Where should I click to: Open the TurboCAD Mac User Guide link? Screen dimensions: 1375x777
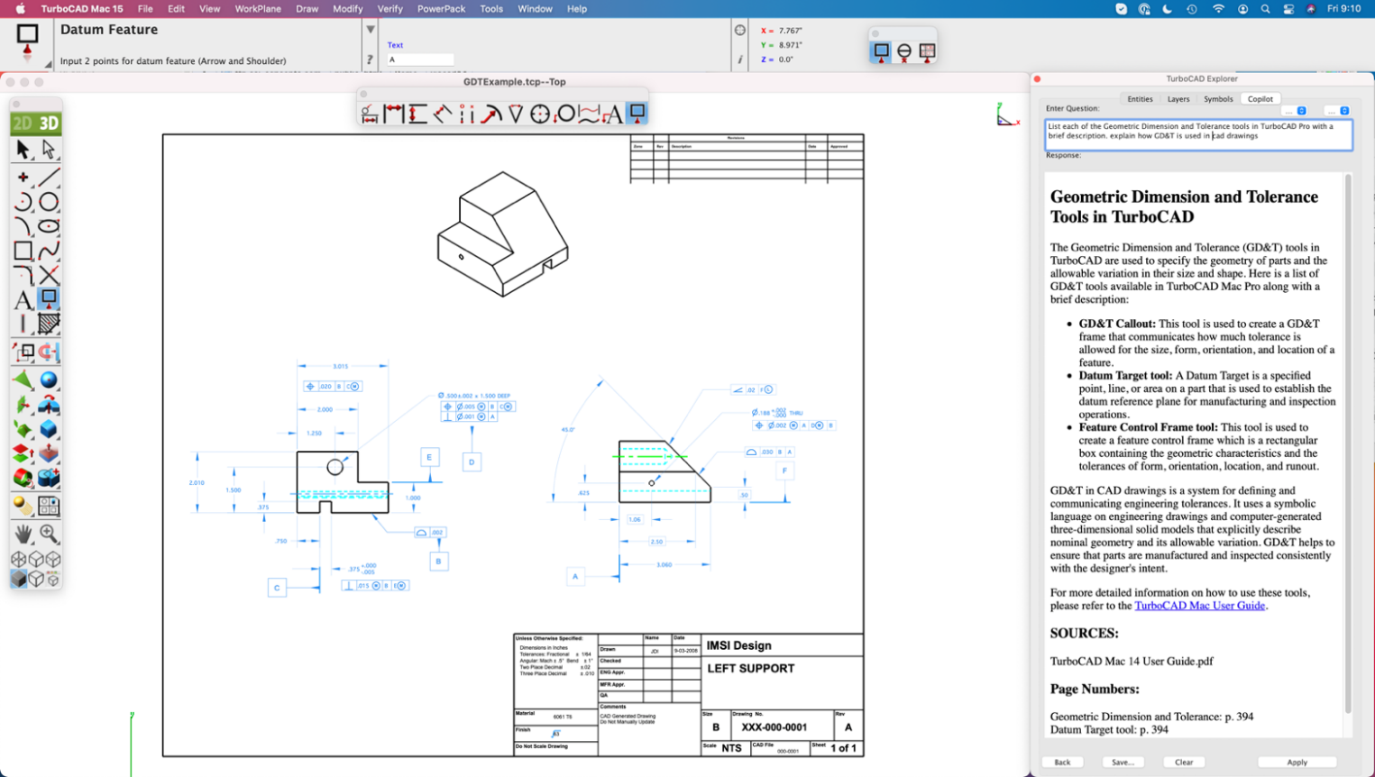point(1199,606)
